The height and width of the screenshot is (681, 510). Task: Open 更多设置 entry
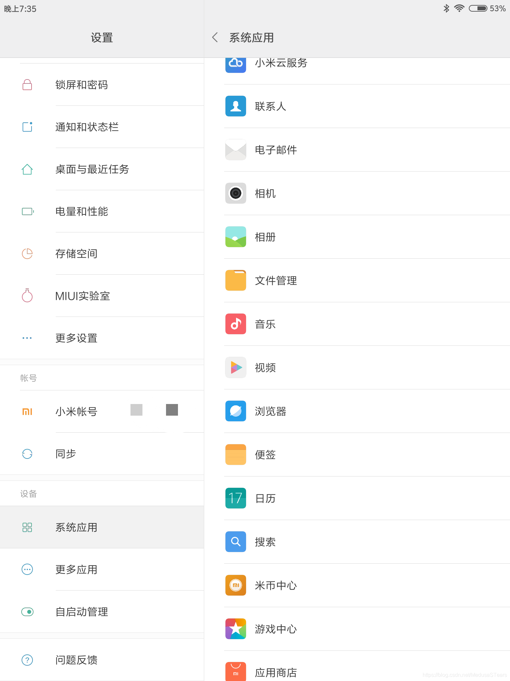pyautogui.click(x=102, y=338)
